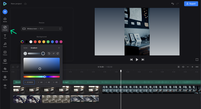Screen dimensions: 201x109
Task: Select the first video clip in timeline
Action: pyautogui.click(x=58, y=90)
